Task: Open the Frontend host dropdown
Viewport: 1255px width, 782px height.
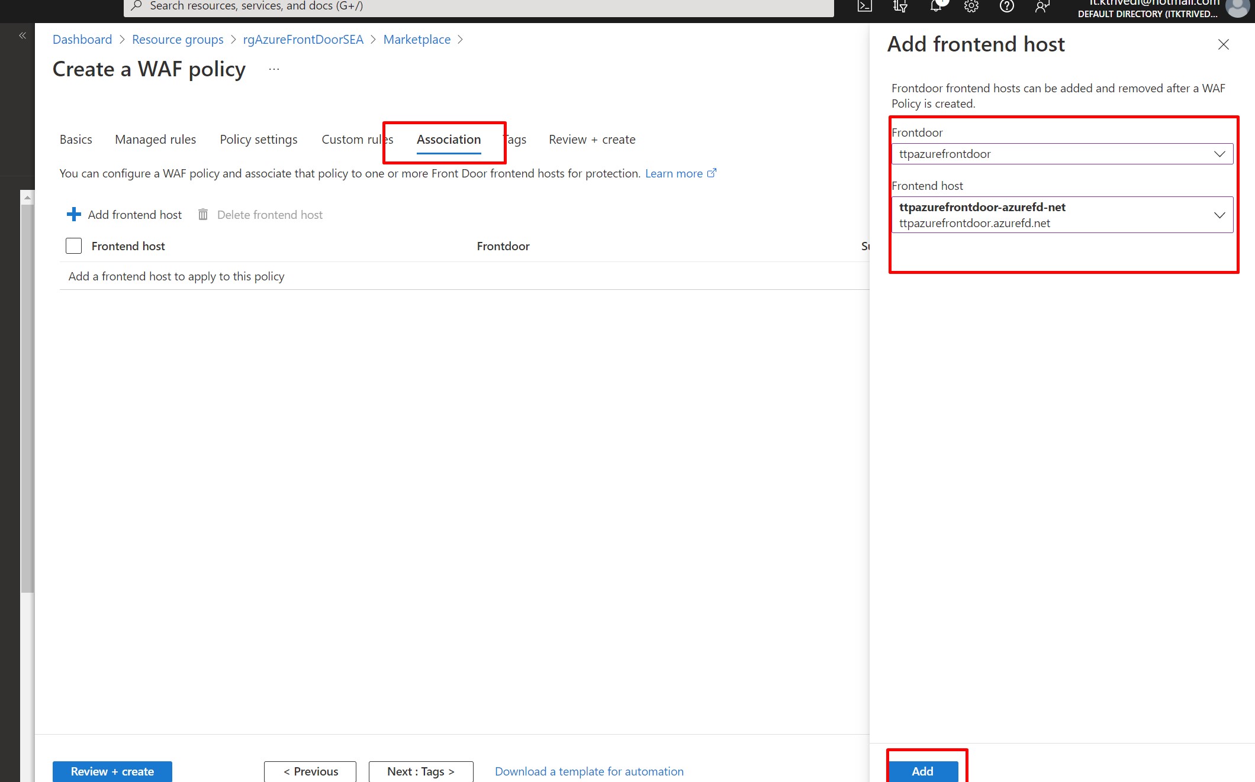Action: point(1062,215)
